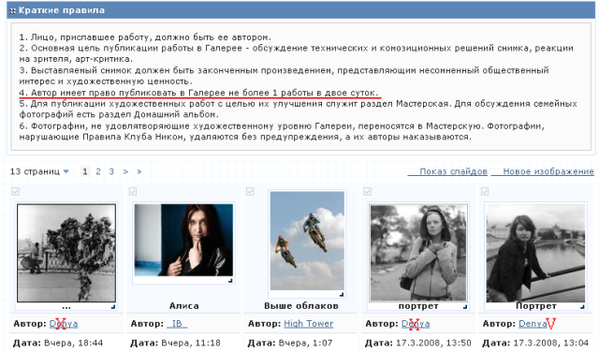Click enlarge corner icon on 'Выше облаков' photo
Screen dimensions: 599x352
tap(342, 294)
